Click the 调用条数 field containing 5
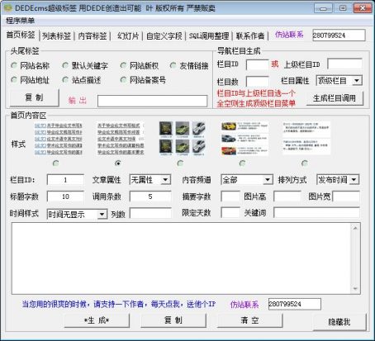Image resolution: width=375 pixels, height=341 pixels. click(150, 197)
